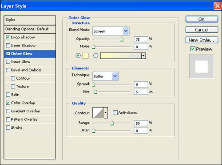The image size is (222, 165).
Task: Toggle the Anti-aliased checkbox
Action: (115, 112)
